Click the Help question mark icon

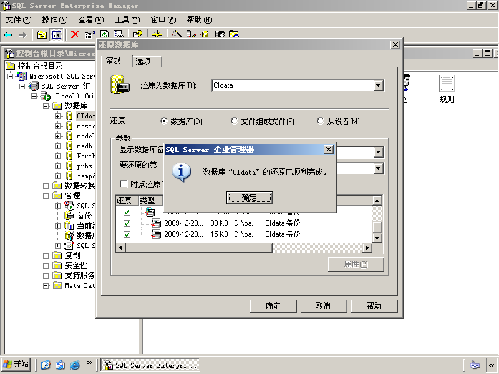pyautogui.click(x=138, y=34)
